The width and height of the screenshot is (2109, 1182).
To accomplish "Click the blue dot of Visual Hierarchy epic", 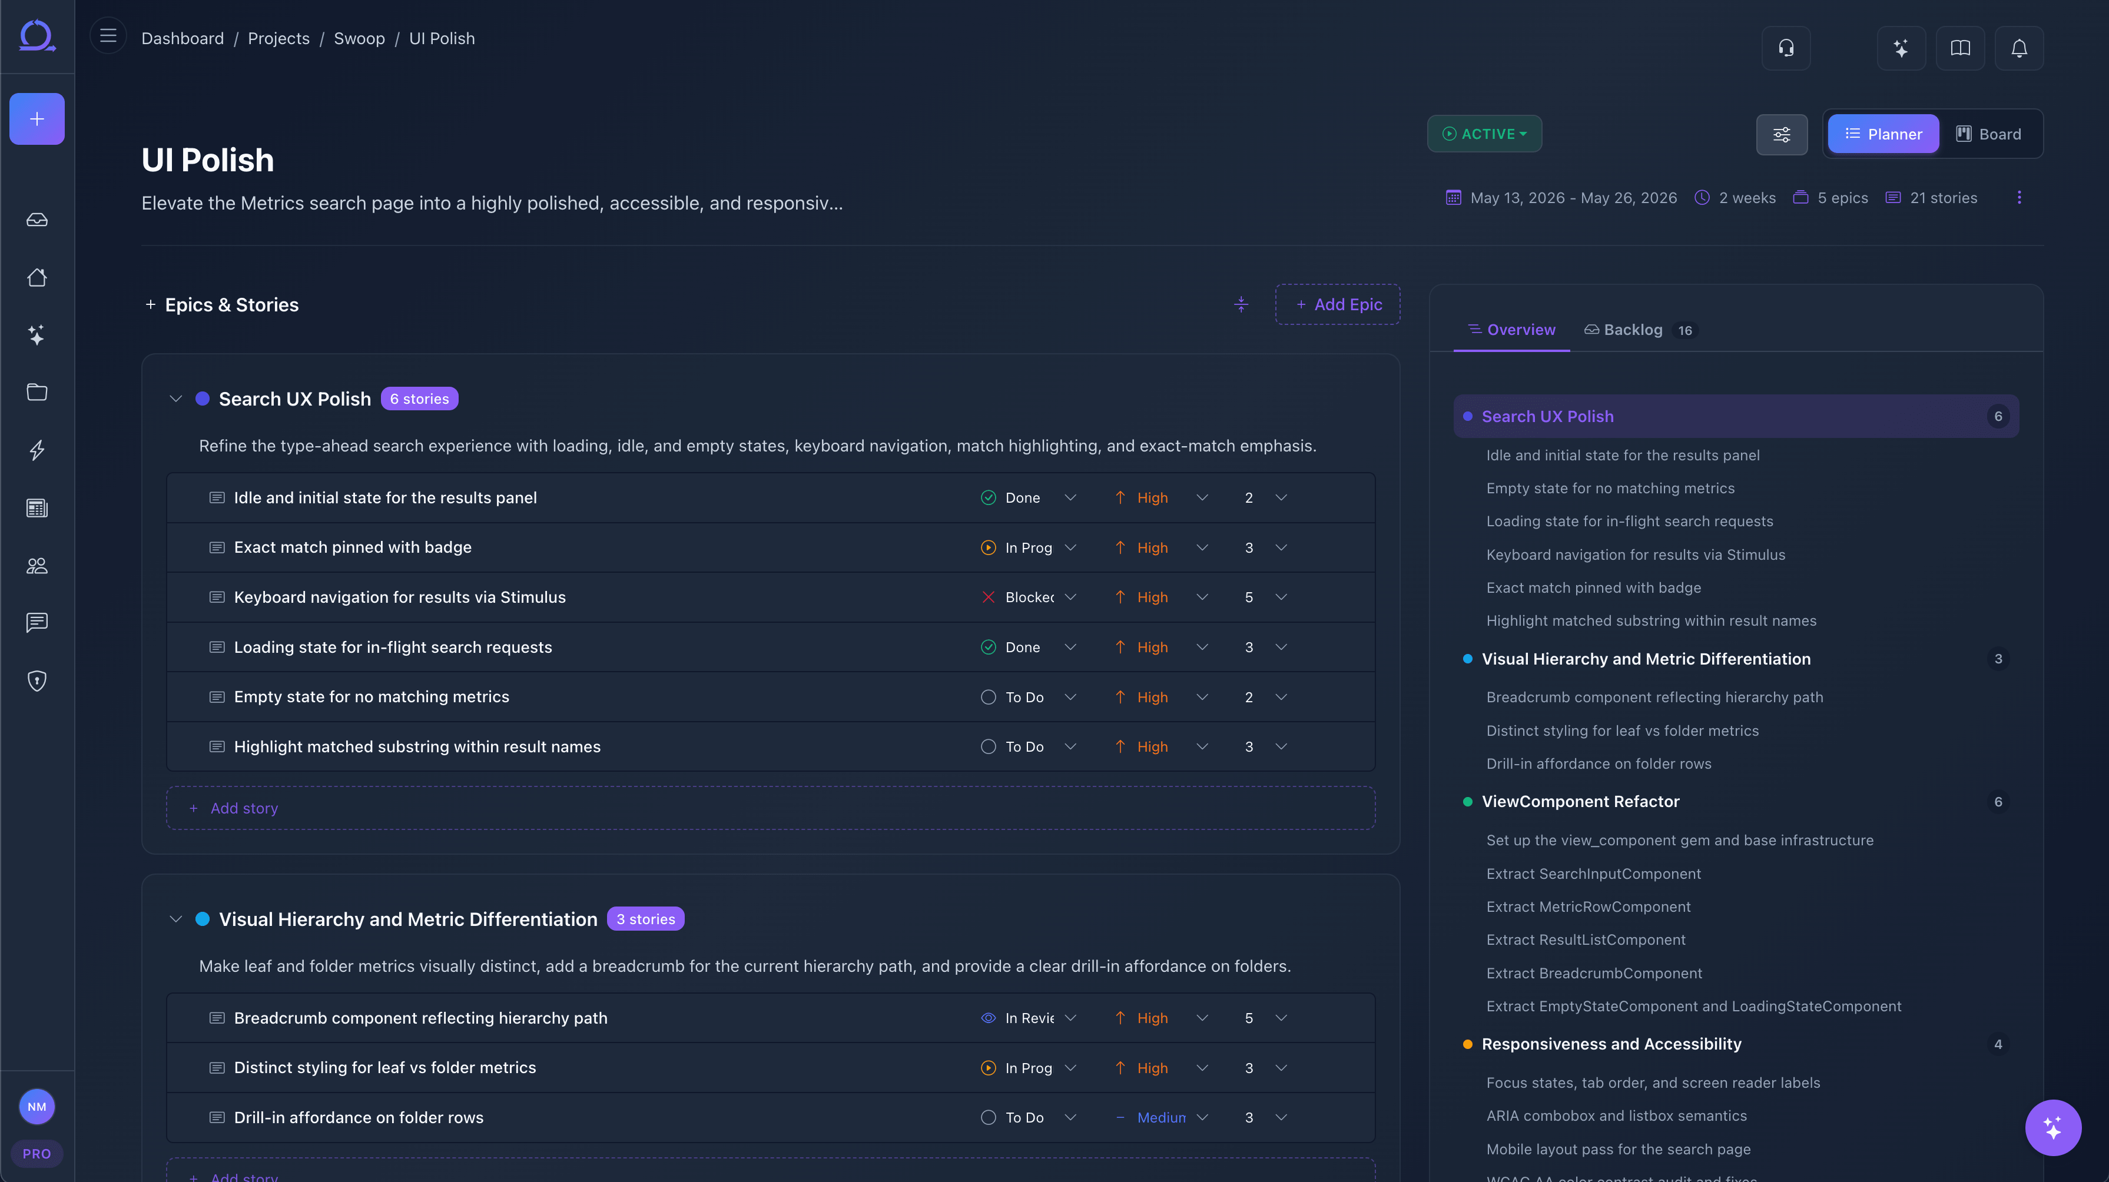I will point(202,919).
